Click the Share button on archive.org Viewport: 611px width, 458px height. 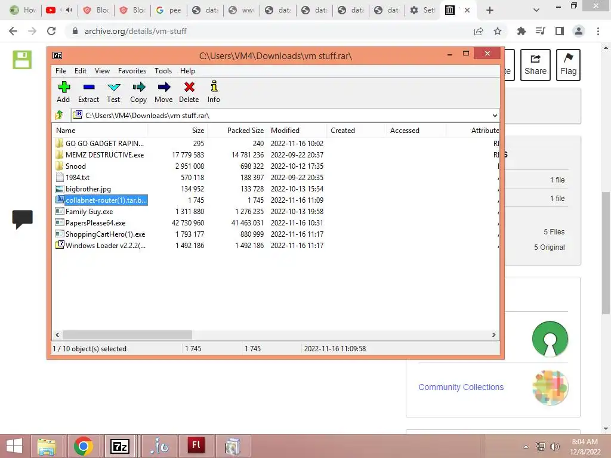point(535,64)
